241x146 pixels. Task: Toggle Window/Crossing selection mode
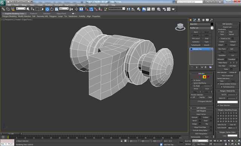[x=42, y=9]
